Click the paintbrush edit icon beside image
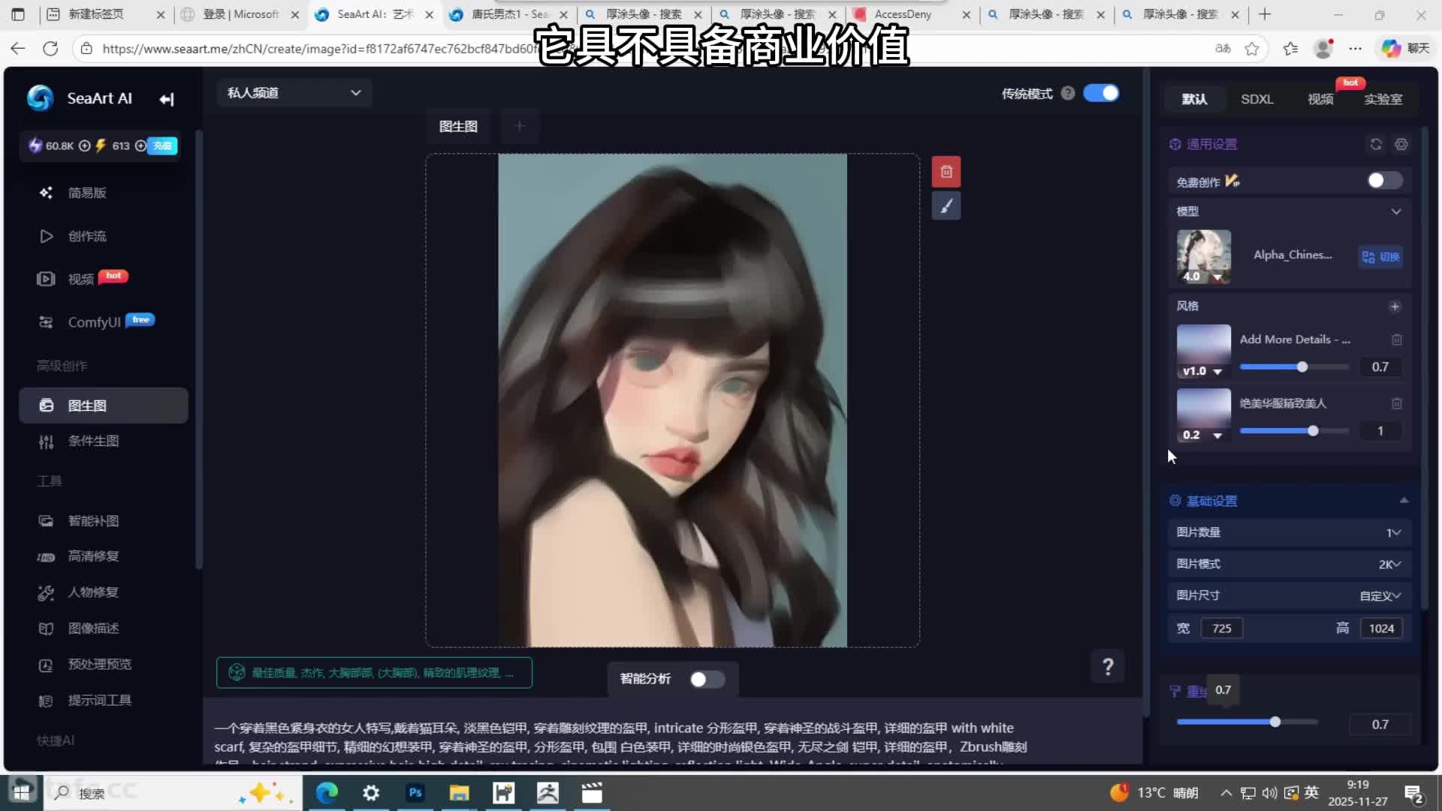This screenshot has width=1442, height=811. (x=946, y=206)
